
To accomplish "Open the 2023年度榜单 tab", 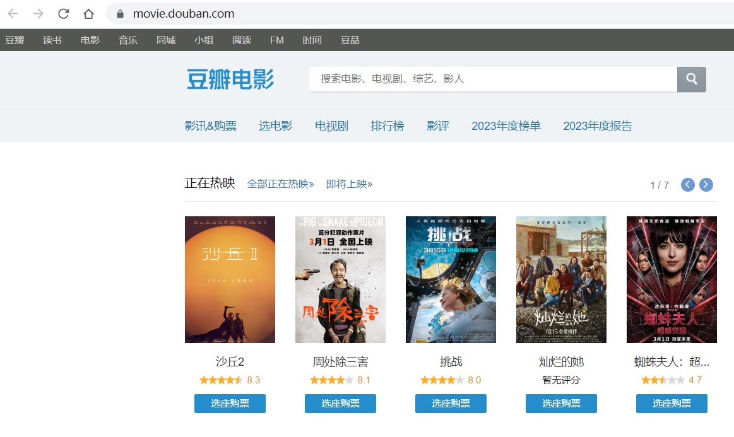I will point(506,126).
